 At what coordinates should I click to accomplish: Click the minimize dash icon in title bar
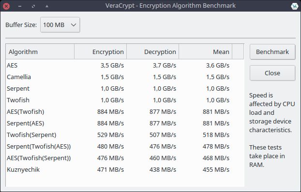[x=20, y=6]
